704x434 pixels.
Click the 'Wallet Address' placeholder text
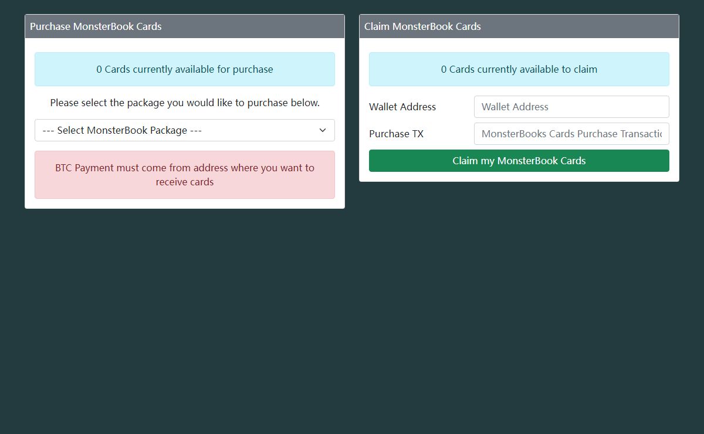pyautogui.click(x=515, y=107)
